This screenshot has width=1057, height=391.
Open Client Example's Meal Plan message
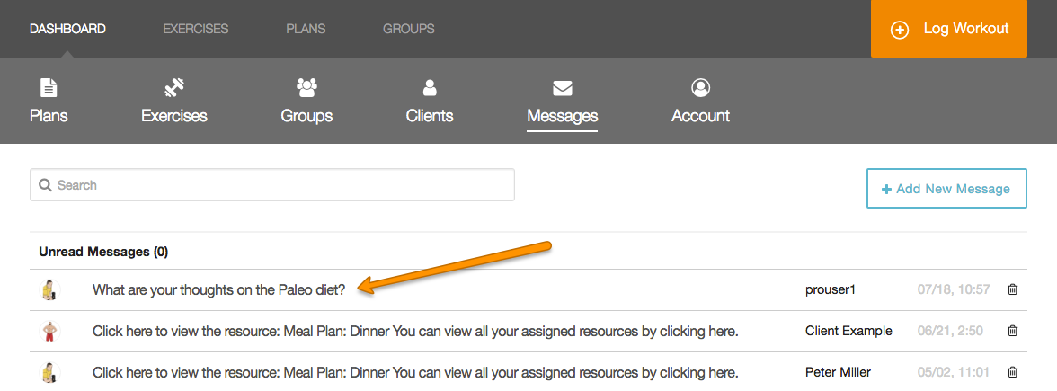click(x=416, y=331)
